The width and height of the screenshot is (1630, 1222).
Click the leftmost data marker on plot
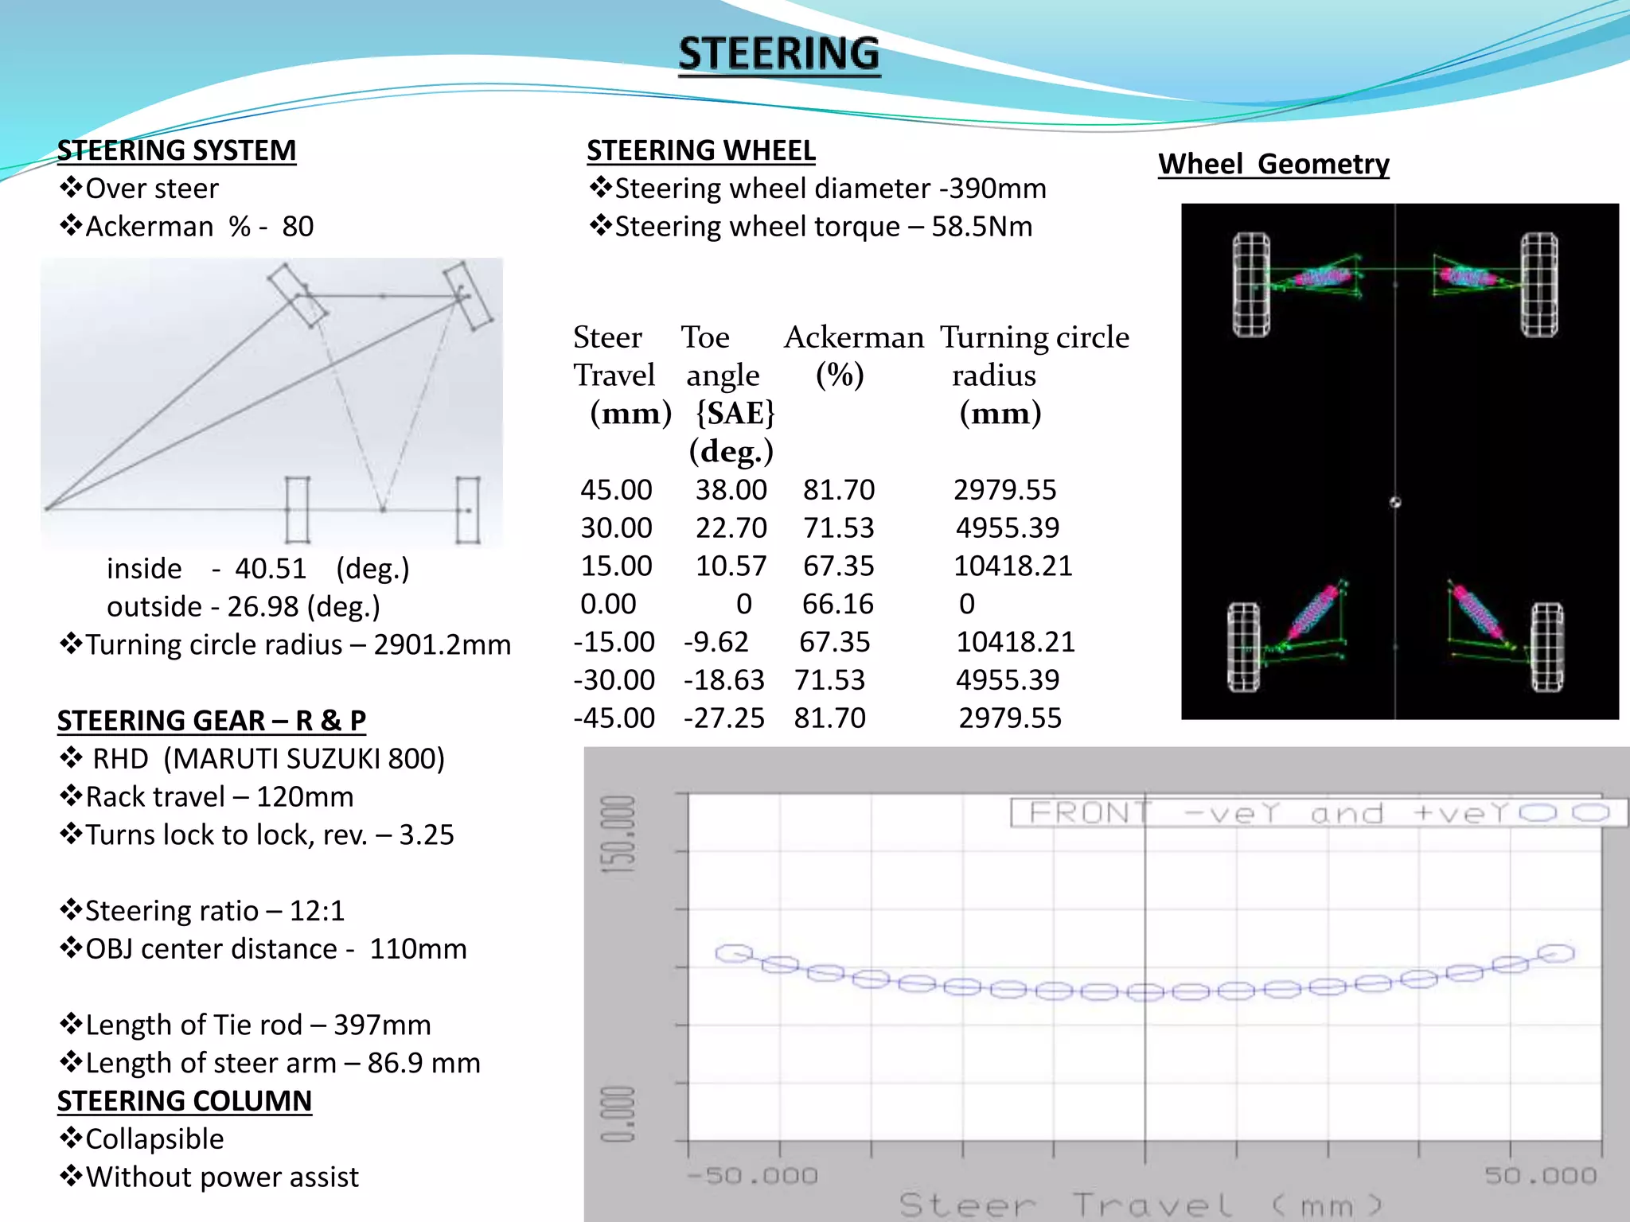click(733, 953)
